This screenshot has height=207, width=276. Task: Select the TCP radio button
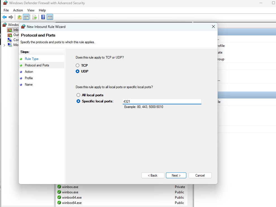(x=77, y=65)
